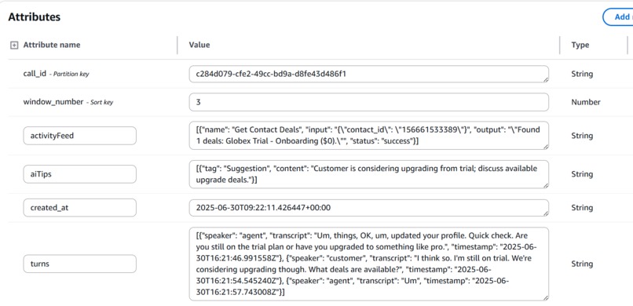Image resolution: width=633 pixels, height=306 pixels.
Task: Edit the created_at timestamp value field
Action: [x=368, y=208]
